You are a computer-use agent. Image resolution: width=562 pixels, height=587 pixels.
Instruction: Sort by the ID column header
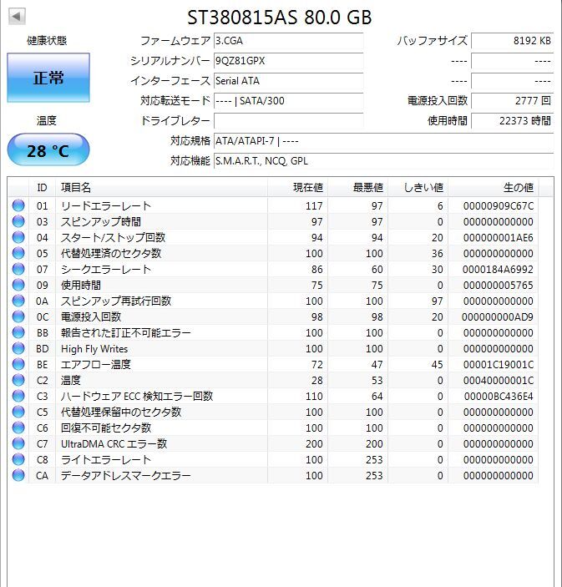click(x=42, y=187)
